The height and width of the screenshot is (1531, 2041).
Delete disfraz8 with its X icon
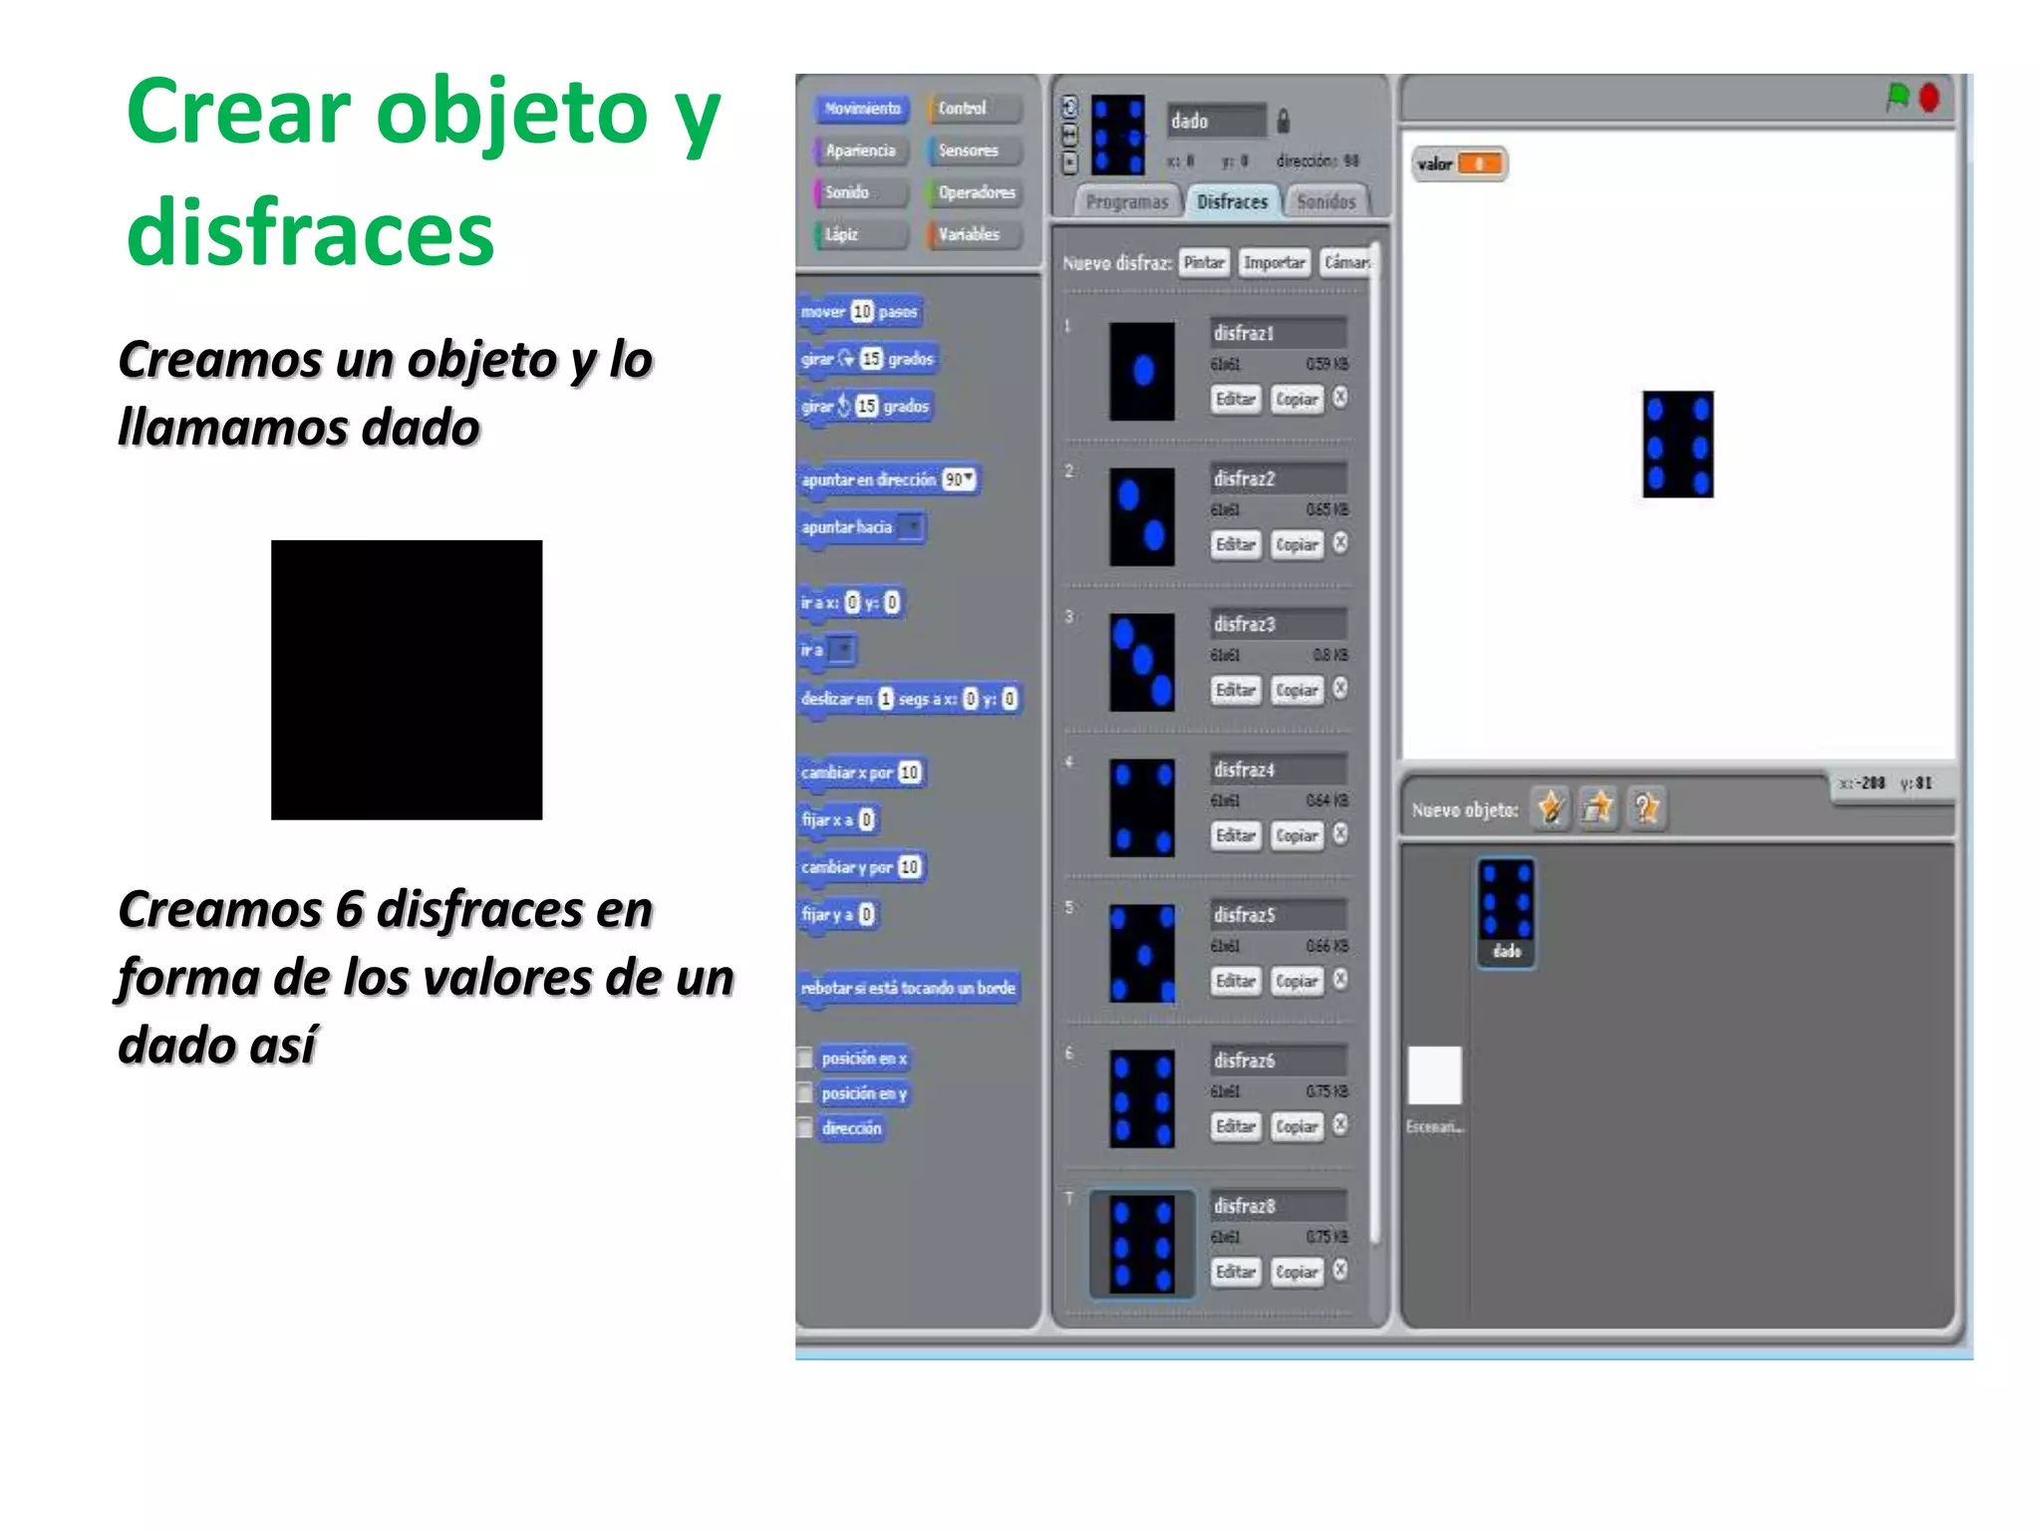click(1340, 1271)
